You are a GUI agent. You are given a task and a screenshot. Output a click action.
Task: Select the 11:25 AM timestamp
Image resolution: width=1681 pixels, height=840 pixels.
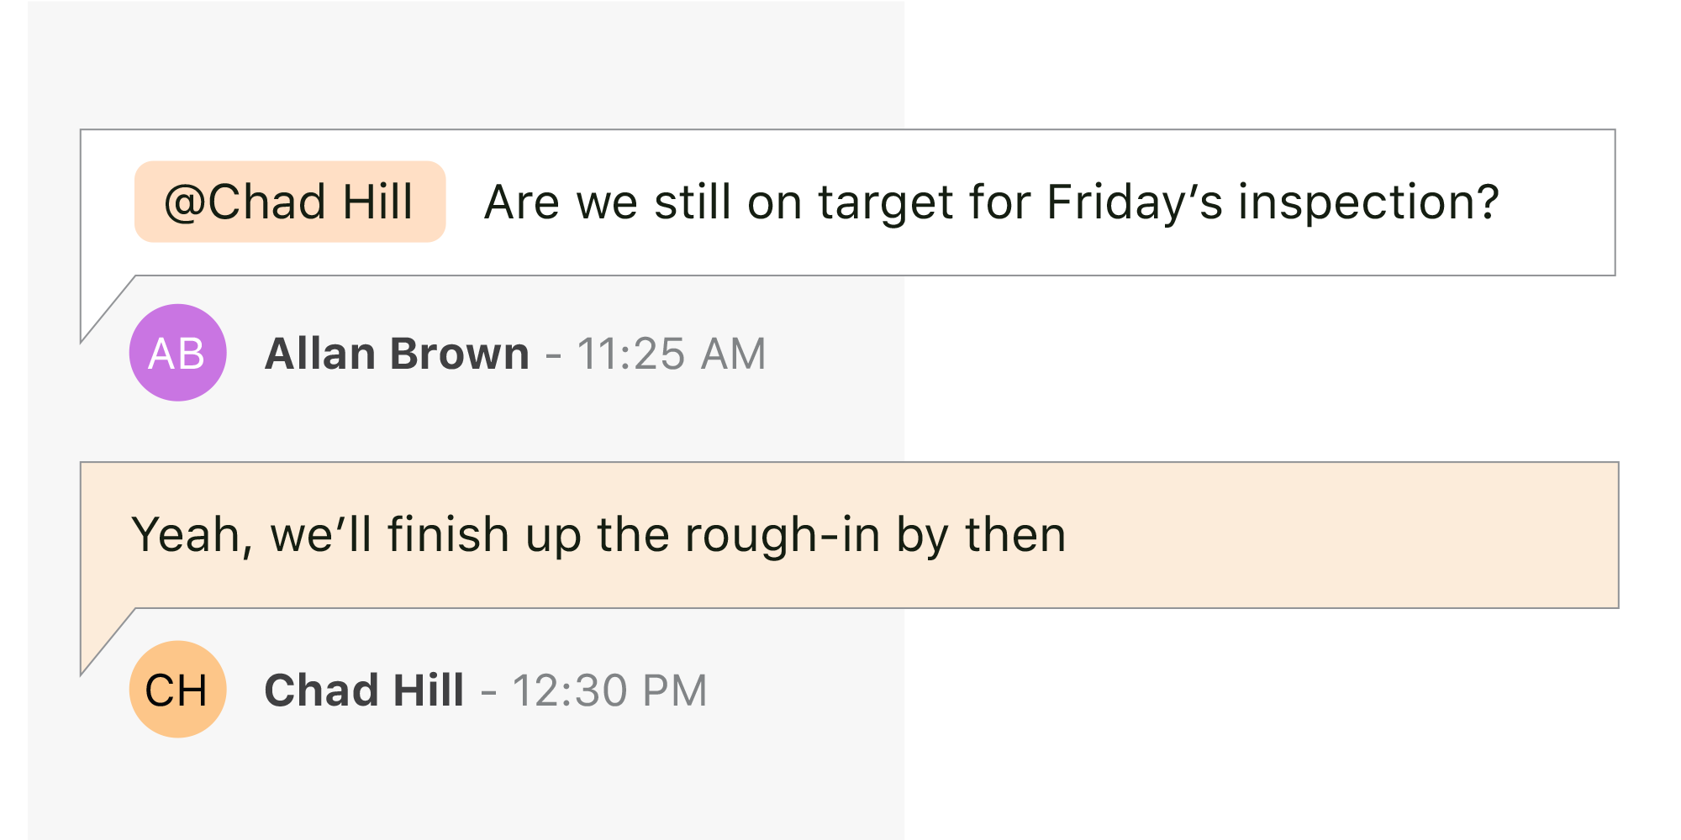pyautogui.click(x=671, y=354)
